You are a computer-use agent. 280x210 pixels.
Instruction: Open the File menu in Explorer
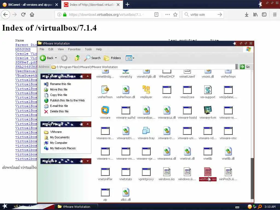point(42,49)
